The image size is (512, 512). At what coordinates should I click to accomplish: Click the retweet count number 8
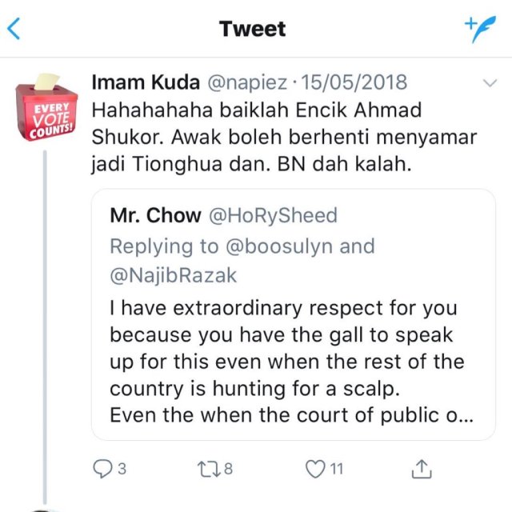[x=229, y=470]
